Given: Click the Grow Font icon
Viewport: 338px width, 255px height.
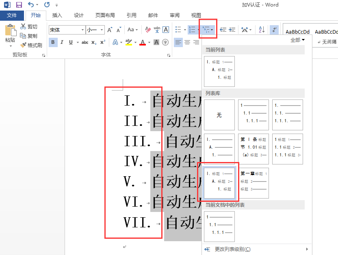Looking at the screenshot, I should tap(110, 30).
